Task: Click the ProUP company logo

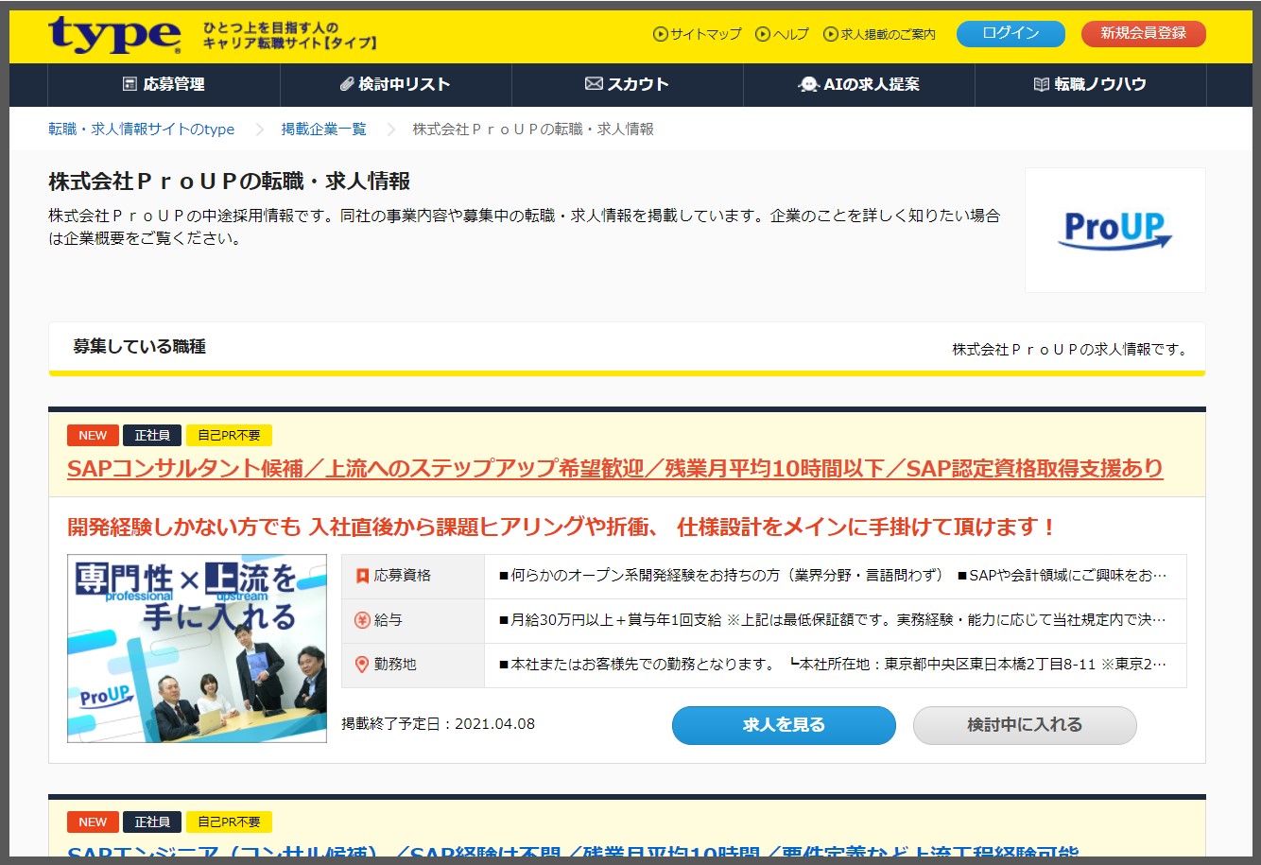Action: [1114, 230]
